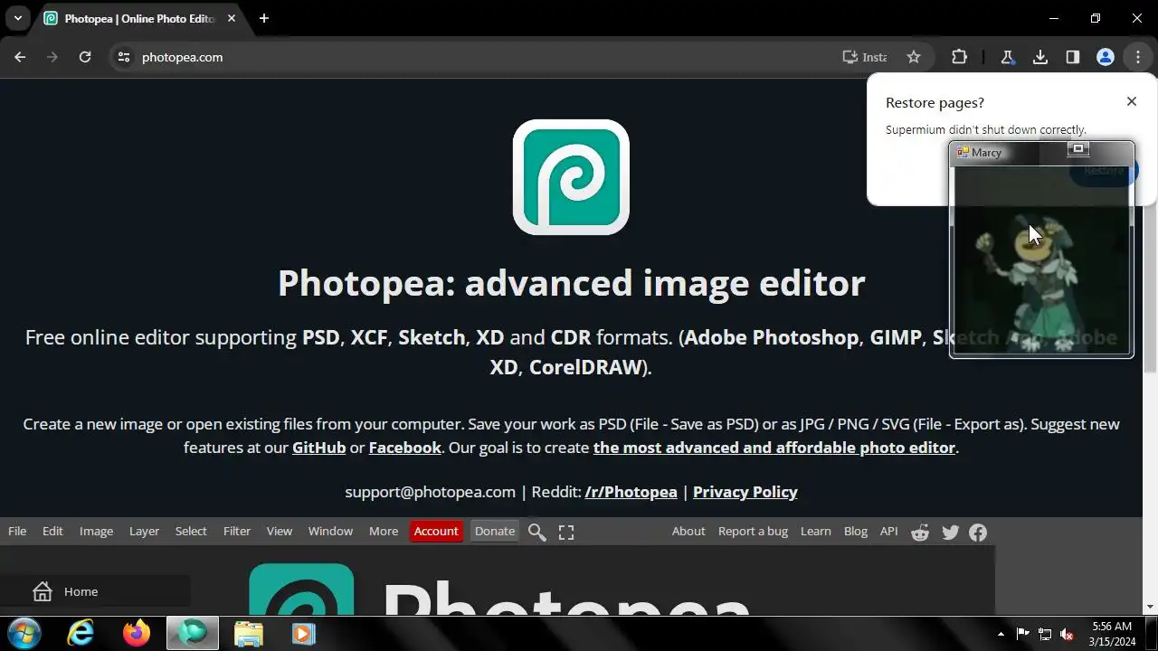
Task: Click the large Photopea logo
Action: 571,177
